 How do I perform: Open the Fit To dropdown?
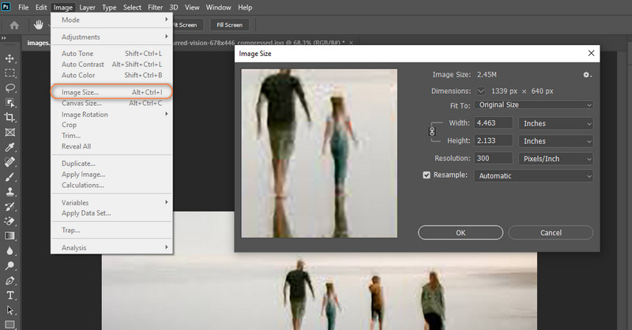[x=533, y=105]
